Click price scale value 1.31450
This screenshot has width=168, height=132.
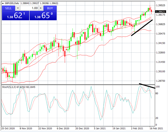[160, 62]
